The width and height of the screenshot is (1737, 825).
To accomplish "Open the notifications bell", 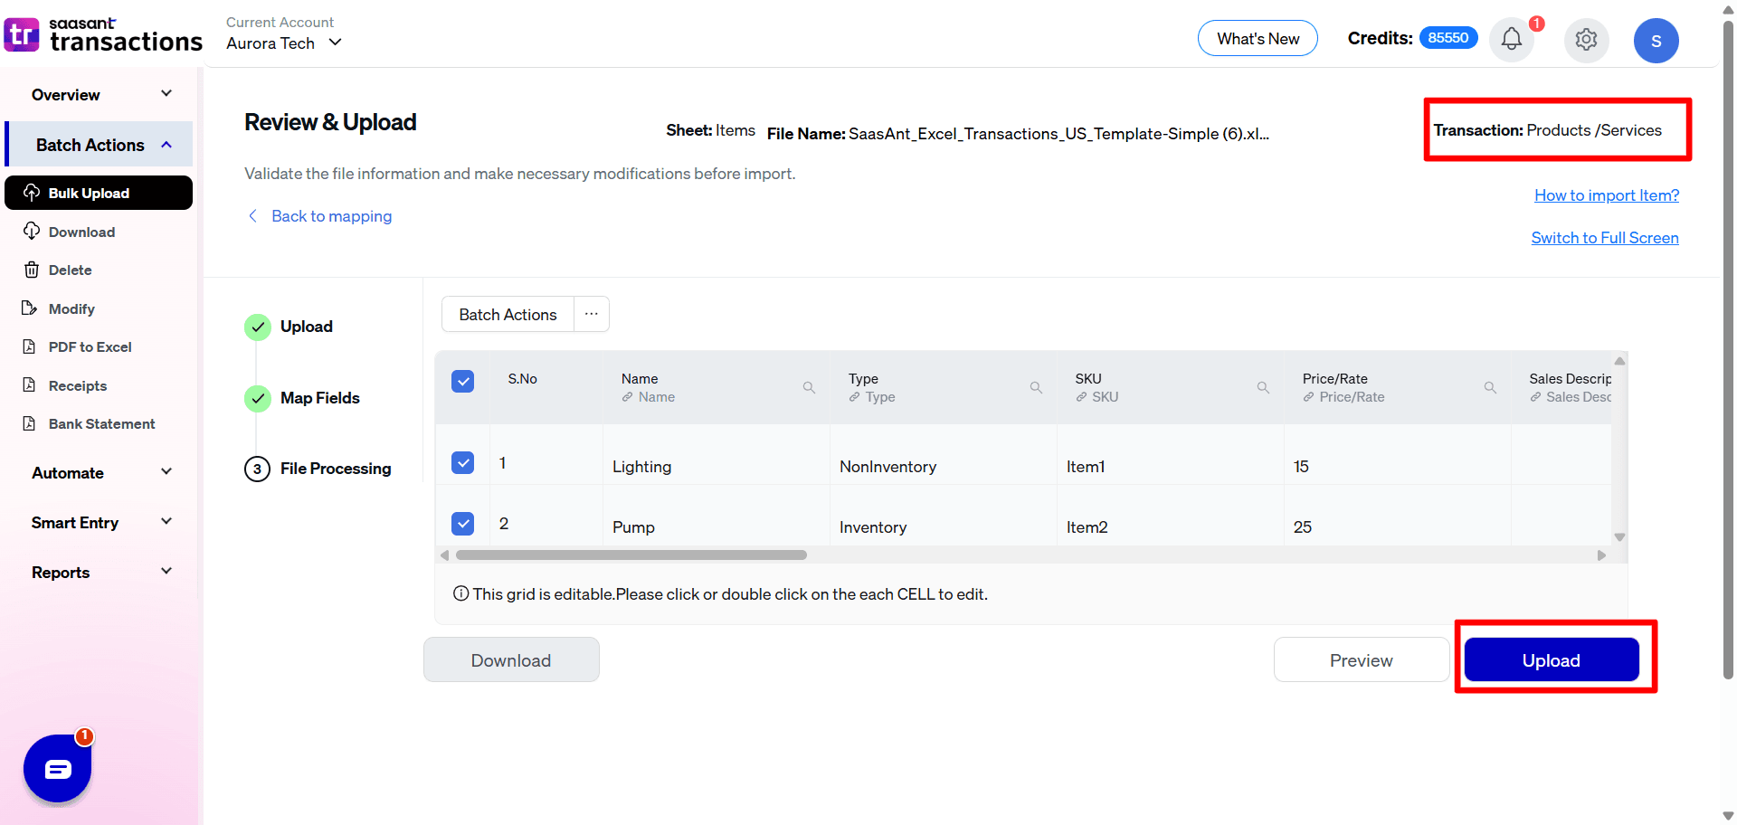I will [1512, 39].
